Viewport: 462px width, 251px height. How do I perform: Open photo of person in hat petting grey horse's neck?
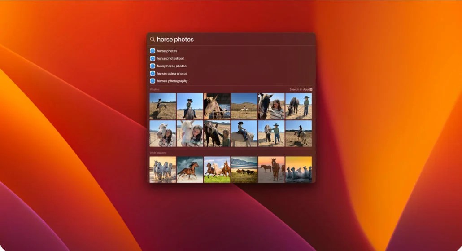tap(271, 133)
